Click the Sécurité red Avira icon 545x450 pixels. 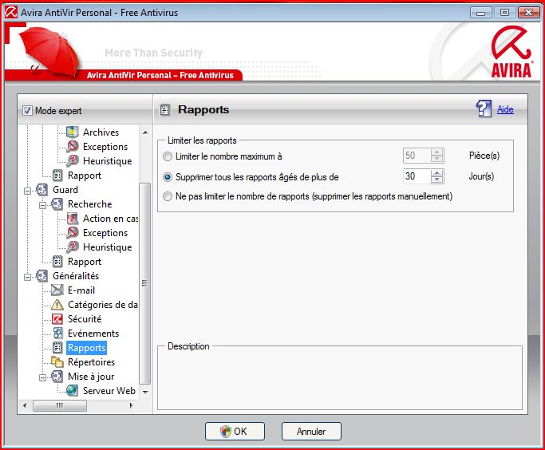click(x=57, y=318)
